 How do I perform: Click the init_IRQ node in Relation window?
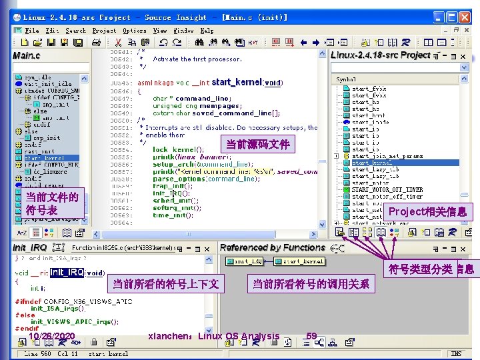click(244, 261)
